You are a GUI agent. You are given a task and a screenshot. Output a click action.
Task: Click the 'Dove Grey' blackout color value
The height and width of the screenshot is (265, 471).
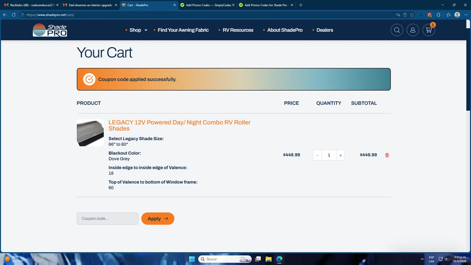tap(119, 159)
